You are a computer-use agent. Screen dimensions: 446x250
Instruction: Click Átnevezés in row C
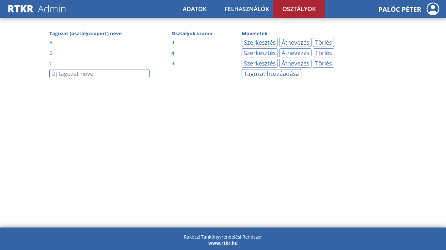click(295, 63)
